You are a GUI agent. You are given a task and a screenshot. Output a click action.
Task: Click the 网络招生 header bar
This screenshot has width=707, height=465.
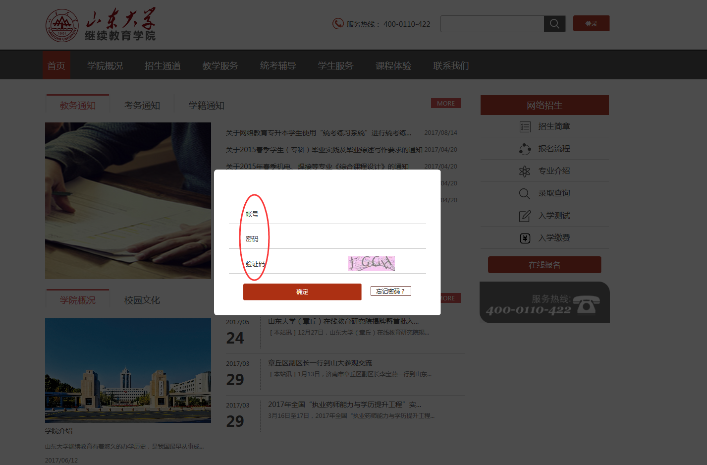[x=544, y=105]
